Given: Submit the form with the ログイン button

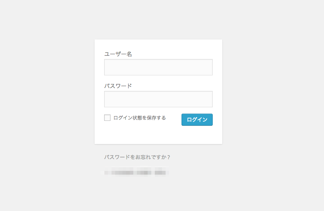Looking at the screenshot, I should [x=197, y=120].
